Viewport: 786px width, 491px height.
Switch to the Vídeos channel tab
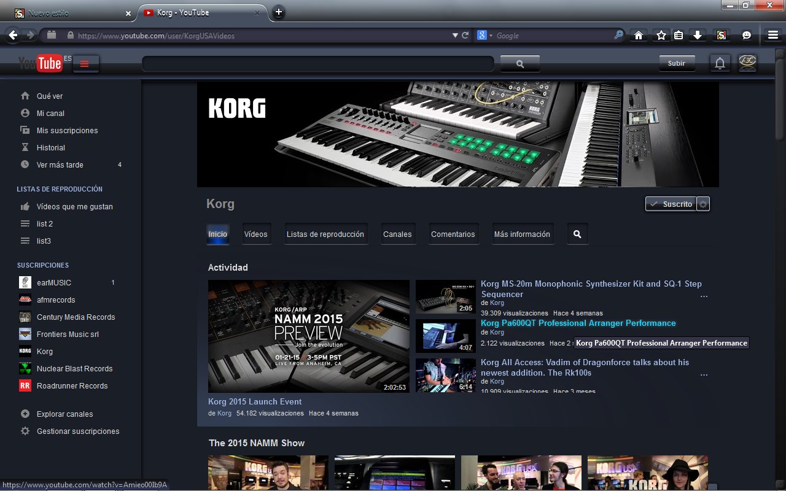[255, 234]
